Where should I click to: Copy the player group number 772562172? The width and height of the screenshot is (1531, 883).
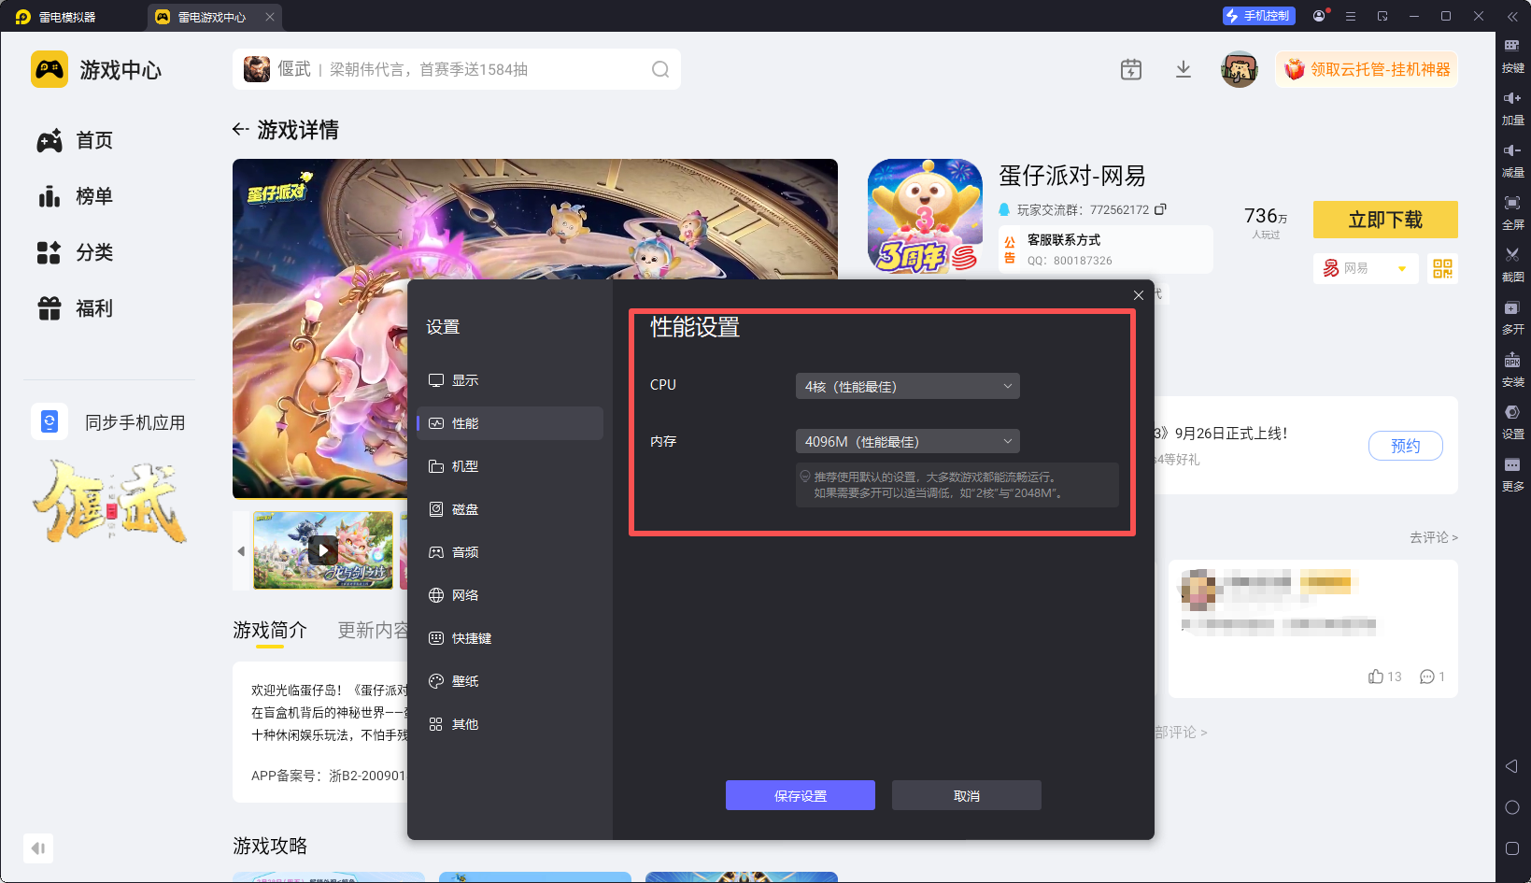tap(1160, 209)
